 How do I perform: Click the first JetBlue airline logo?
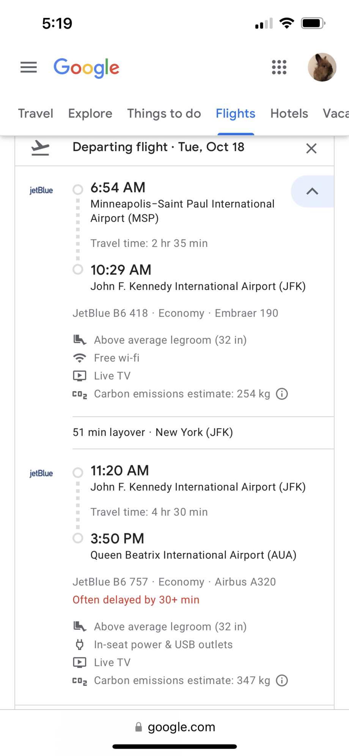pos(41,190)
